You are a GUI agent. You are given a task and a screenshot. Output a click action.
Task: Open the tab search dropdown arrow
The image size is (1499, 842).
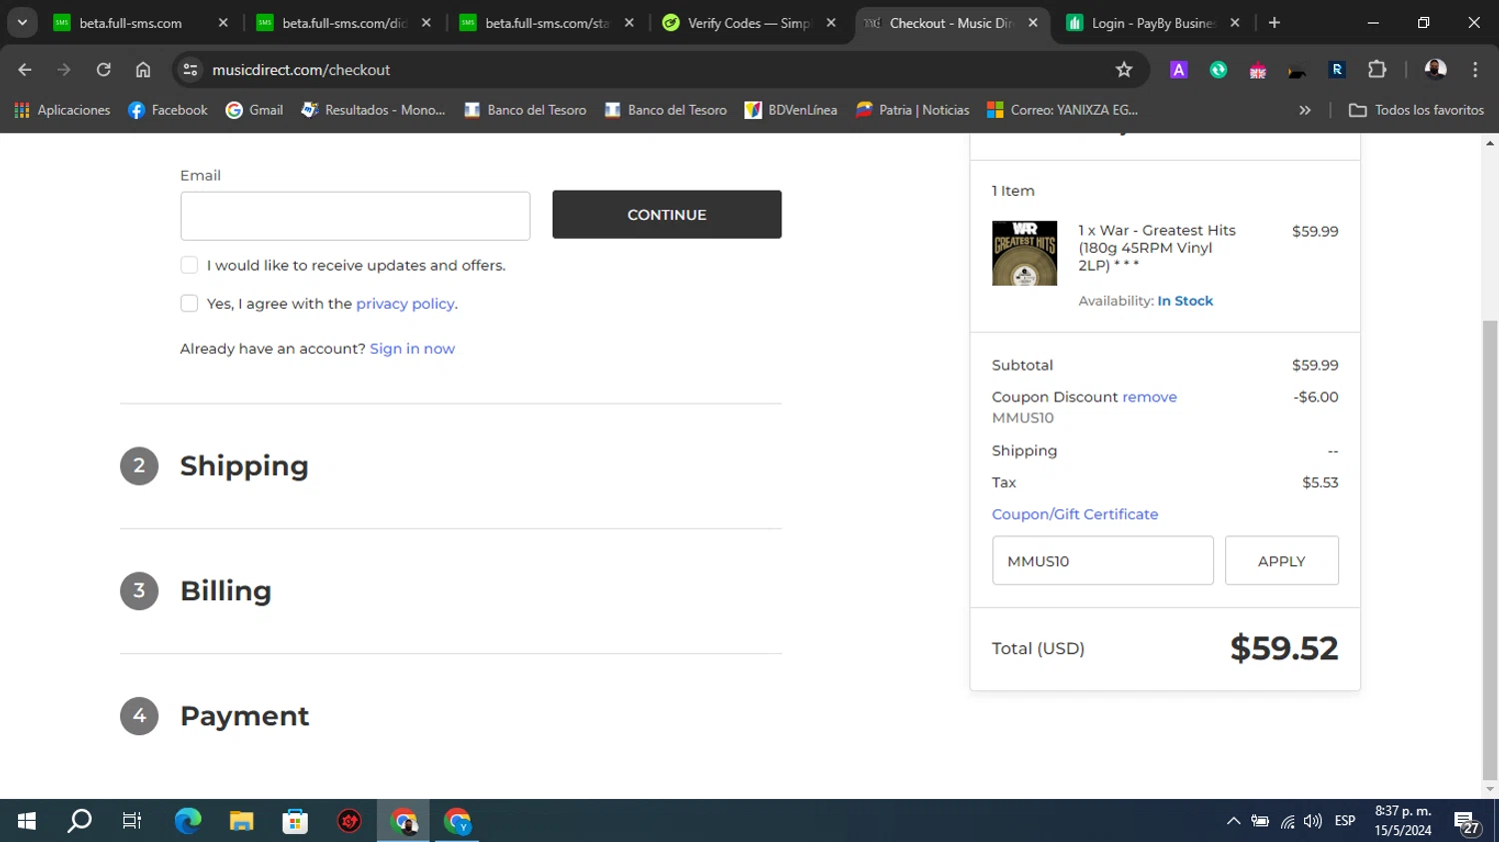pos(22,23)
